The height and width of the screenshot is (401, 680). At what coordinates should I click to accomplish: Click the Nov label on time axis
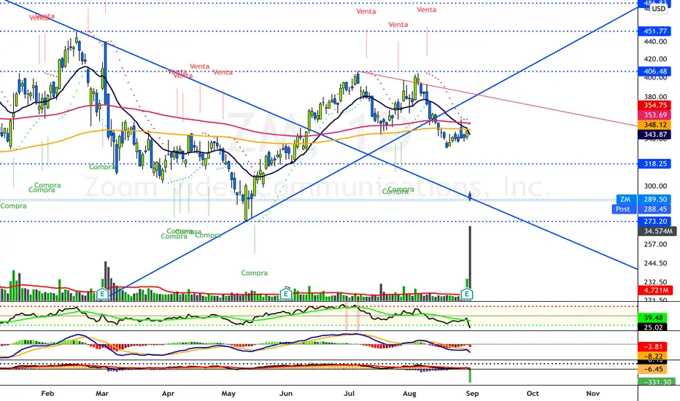click(x=593, y=394)
